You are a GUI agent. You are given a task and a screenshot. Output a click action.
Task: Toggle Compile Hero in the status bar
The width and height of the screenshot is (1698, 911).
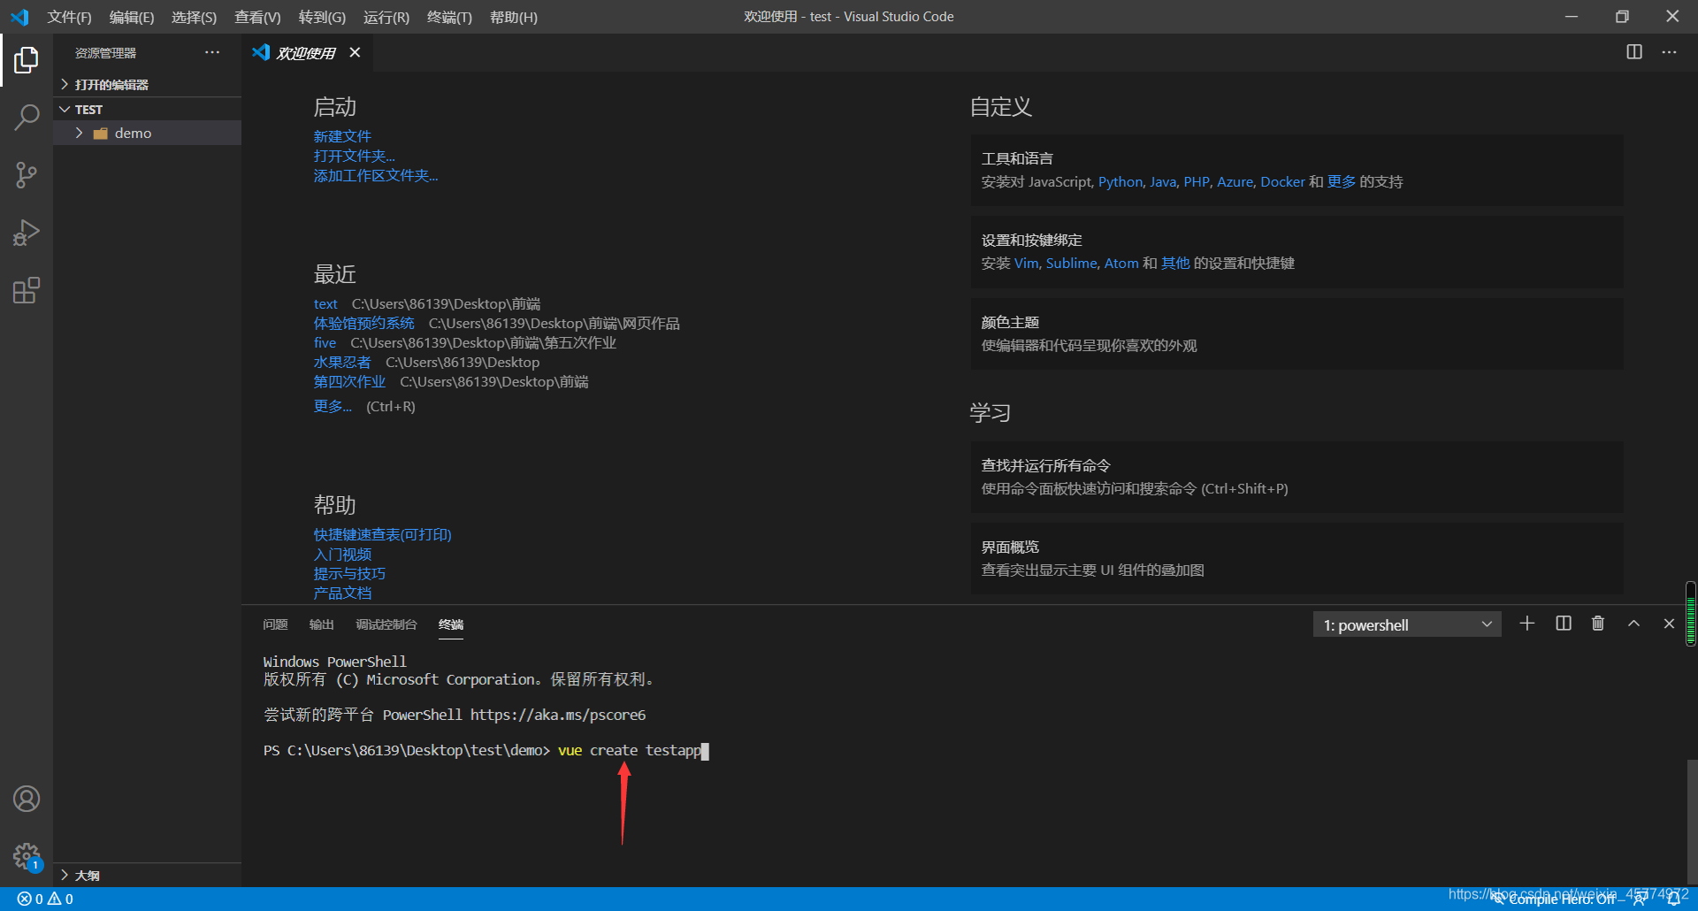coord(1554,899)
